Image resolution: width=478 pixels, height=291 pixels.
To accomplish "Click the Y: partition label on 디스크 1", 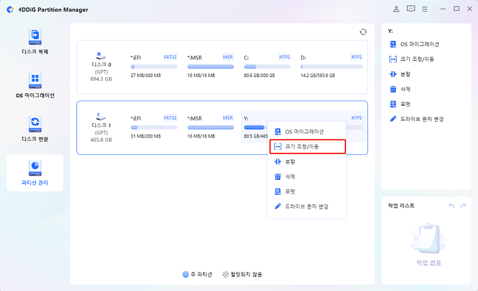I will 246,118.
